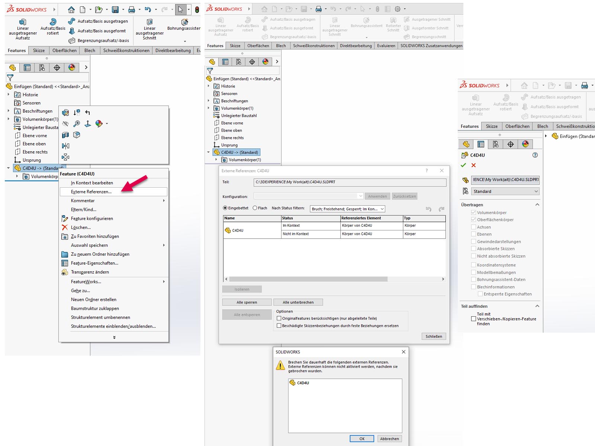Click Löschen red X icon in context menu

65,227
